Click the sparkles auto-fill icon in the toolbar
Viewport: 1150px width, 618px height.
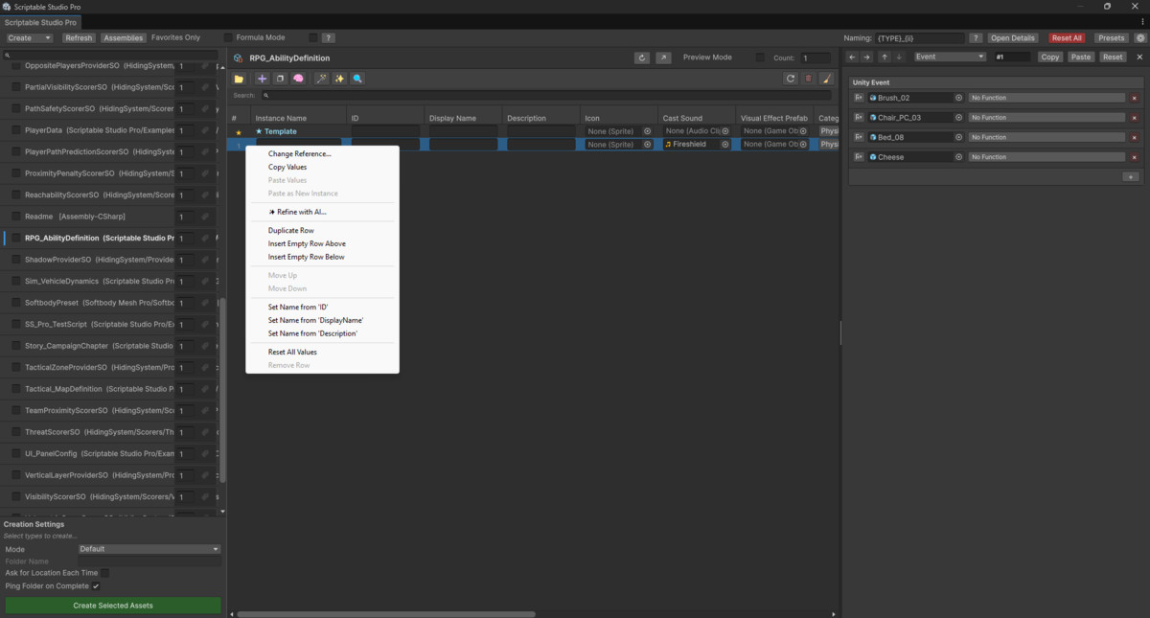[338, 79]
